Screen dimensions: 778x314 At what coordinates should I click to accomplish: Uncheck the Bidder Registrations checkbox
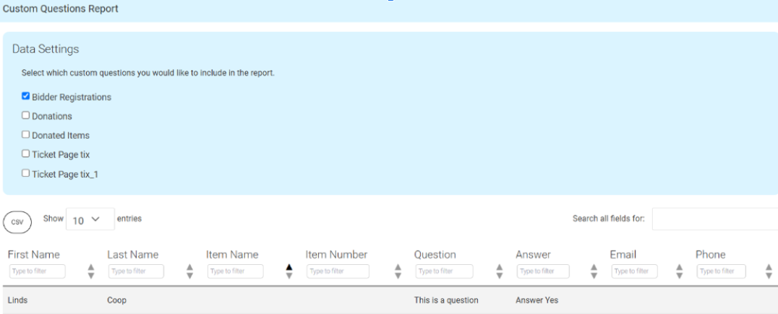(x=26, y=96)
